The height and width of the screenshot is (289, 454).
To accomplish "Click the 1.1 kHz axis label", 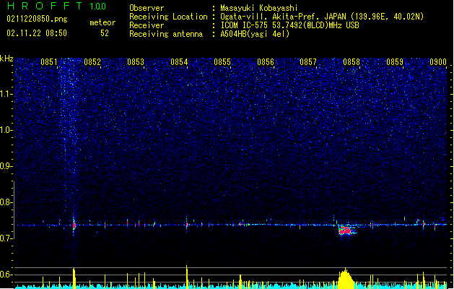I will (x=6, y=94).
